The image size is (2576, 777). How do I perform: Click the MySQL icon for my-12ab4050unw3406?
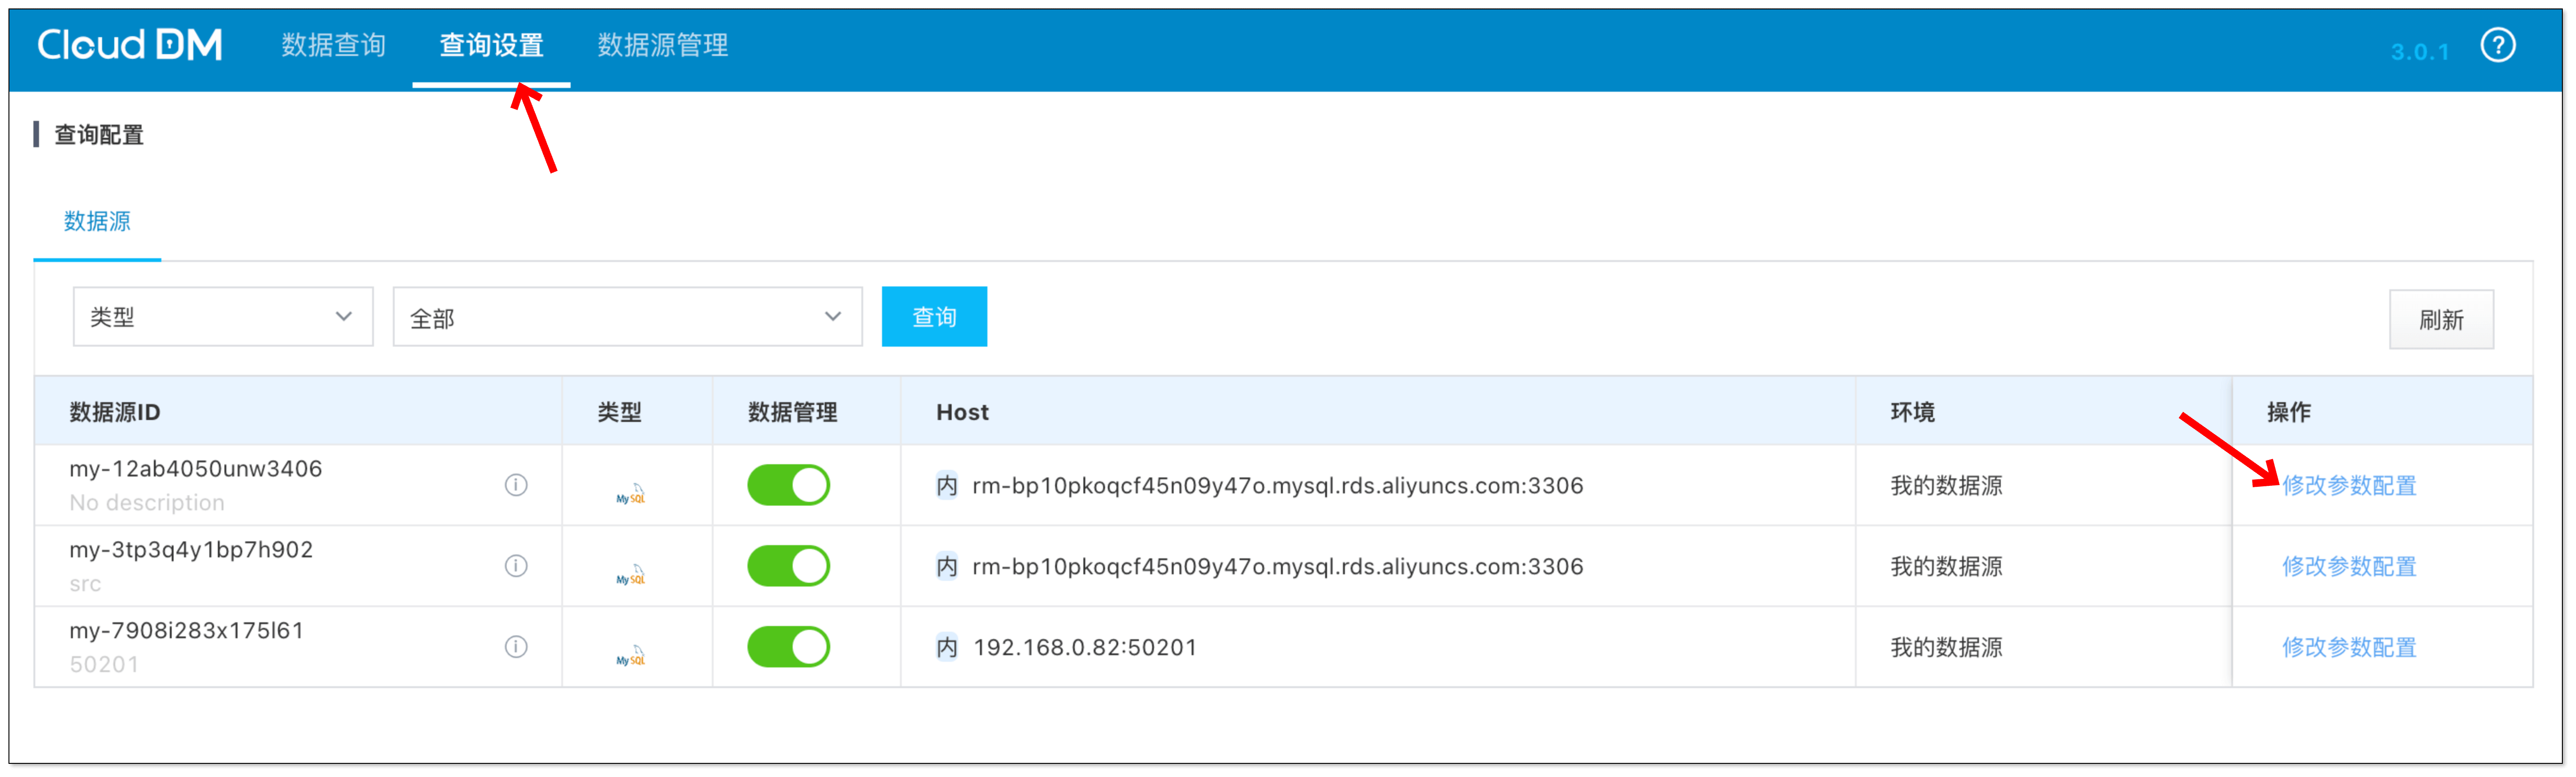click(x=630, y=491)
